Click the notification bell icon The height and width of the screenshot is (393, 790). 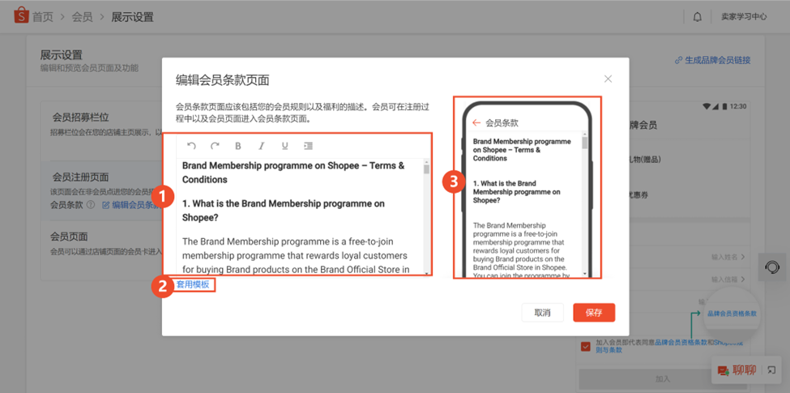point(698,17)
